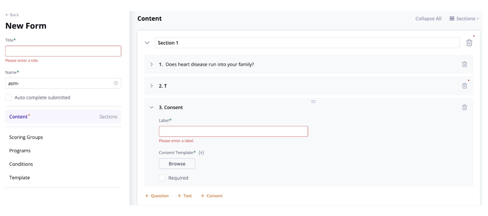Viewport: 488px width, 216px height.
Task: Browse for a consent template
Action: (177, 164)
